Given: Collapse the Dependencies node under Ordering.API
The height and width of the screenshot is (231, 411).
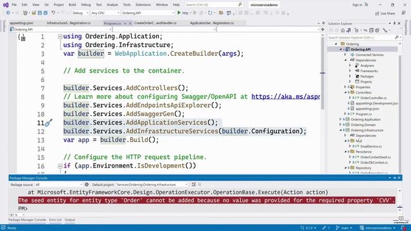Looking at the screenshot, I should click(345, 60).
